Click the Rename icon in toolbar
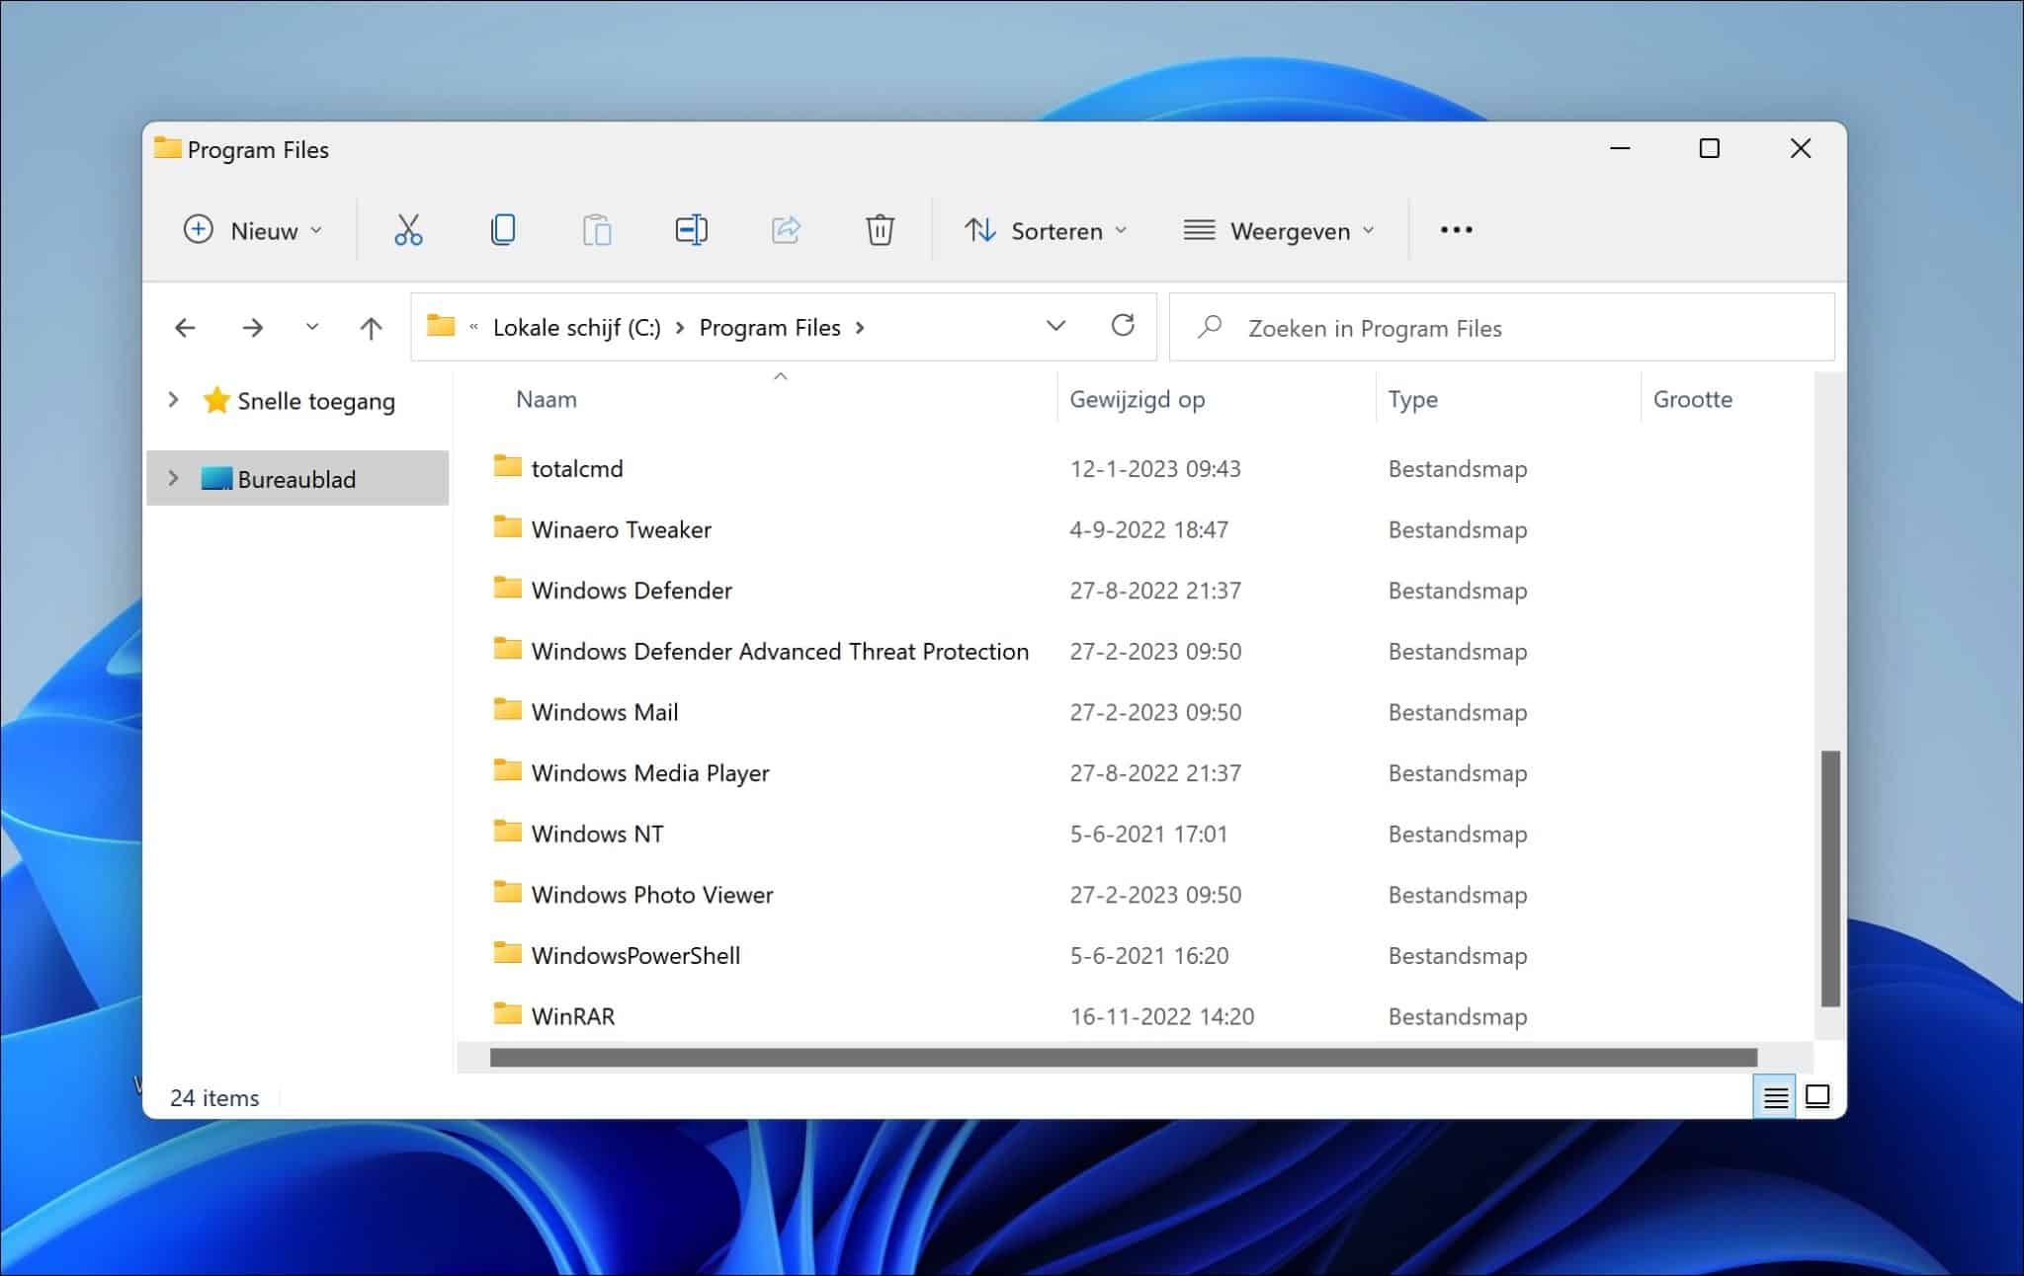 coord(691,230)
